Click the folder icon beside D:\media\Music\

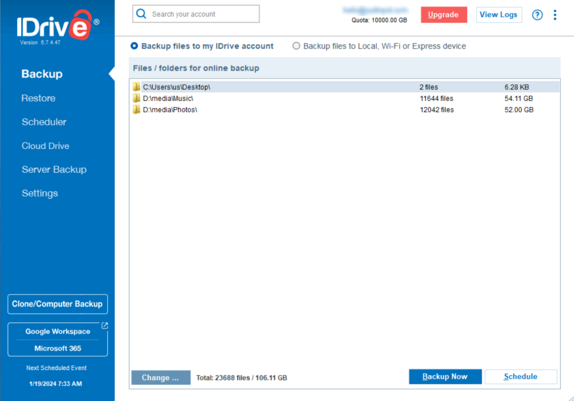pyautogui.click(x=137, y=98)
